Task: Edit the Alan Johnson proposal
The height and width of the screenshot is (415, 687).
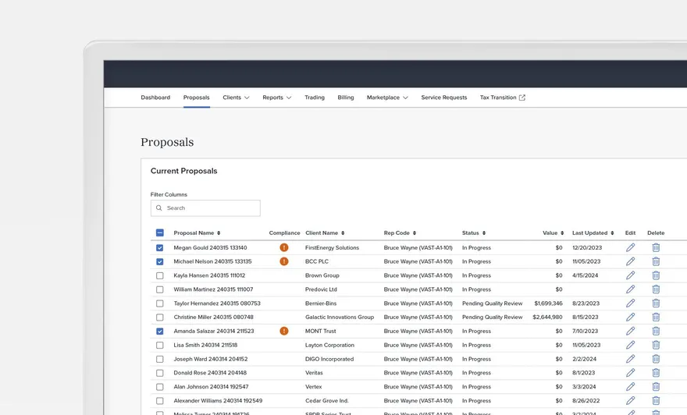Action: (630, 387)
